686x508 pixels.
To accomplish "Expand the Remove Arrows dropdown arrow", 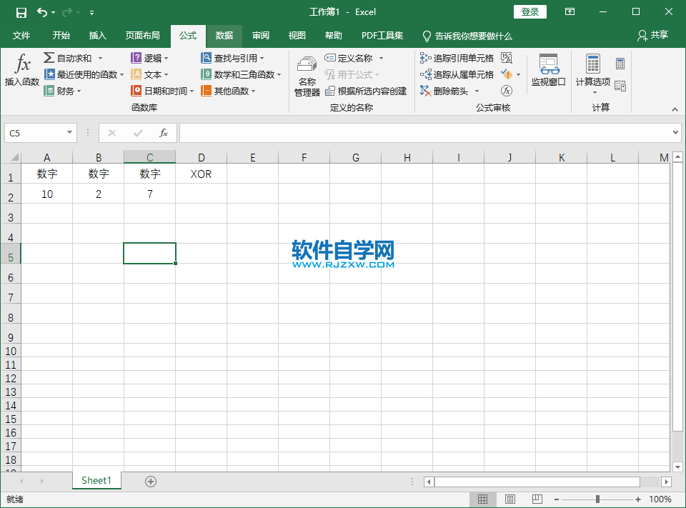I will [x=477, y=91].
